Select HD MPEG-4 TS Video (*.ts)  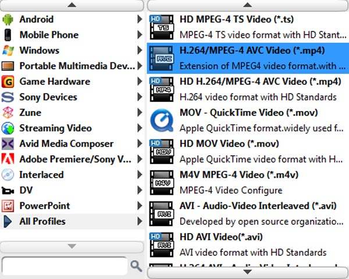click(248, 27)
